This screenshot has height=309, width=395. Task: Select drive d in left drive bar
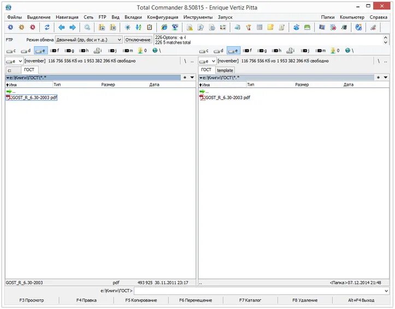coord(26,51)
